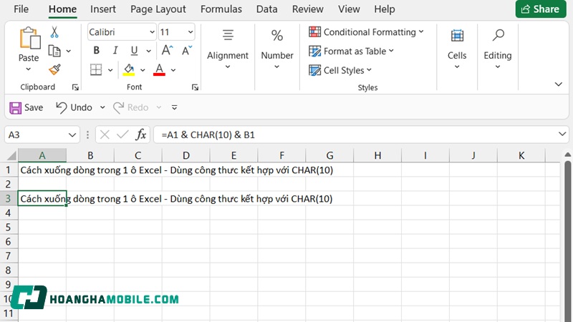The height and width of the screenshot is (322, 573).
Task: Open fill color palette arrow
Action: 143,69
